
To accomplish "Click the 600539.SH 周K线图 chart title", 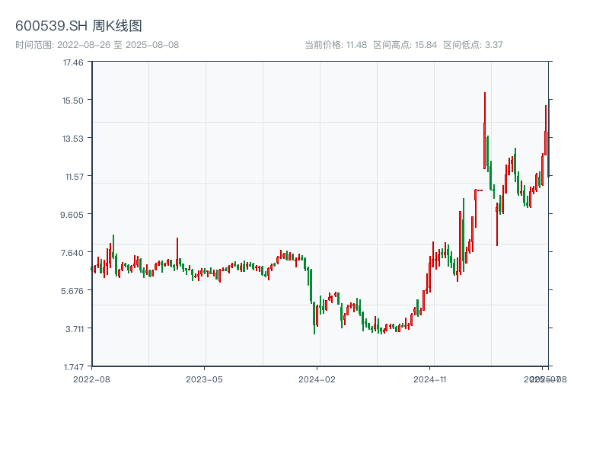I will [x=78, y=26].
